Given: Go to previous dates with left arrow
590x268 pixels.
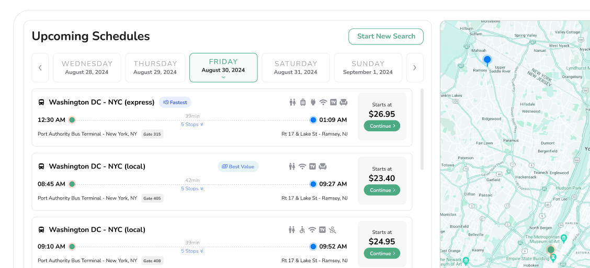Looking at the screenshot, I should coord(40,68).
